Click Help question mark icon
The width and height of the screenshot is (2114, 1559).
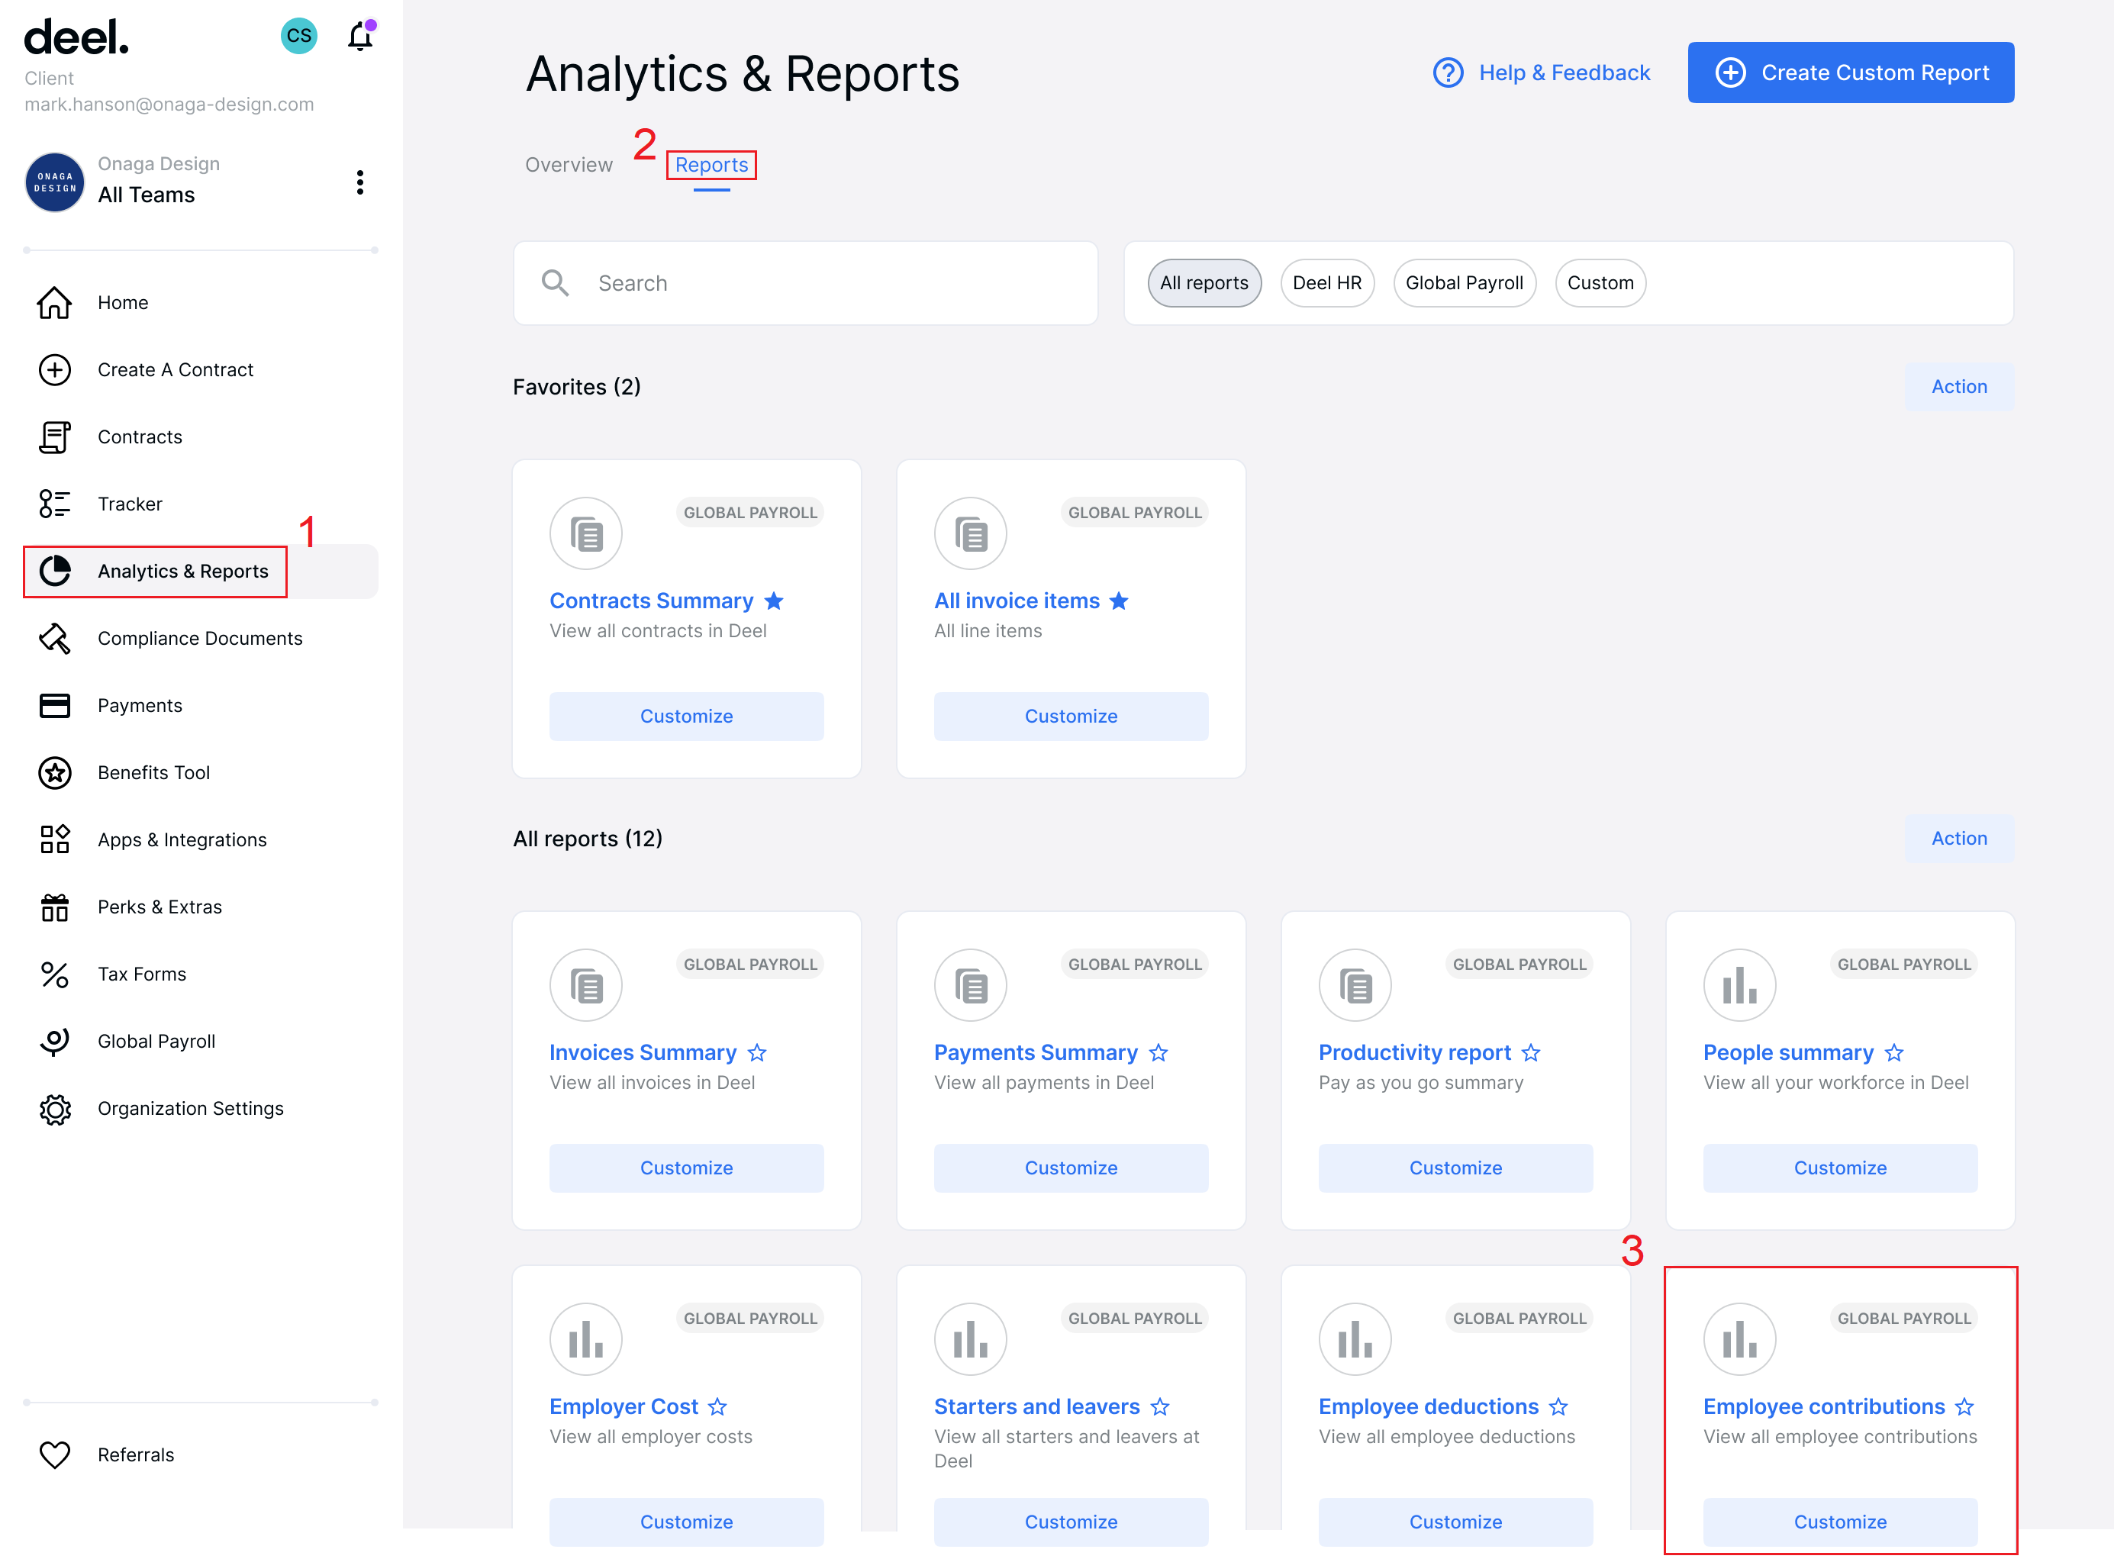coord(1448,72)
